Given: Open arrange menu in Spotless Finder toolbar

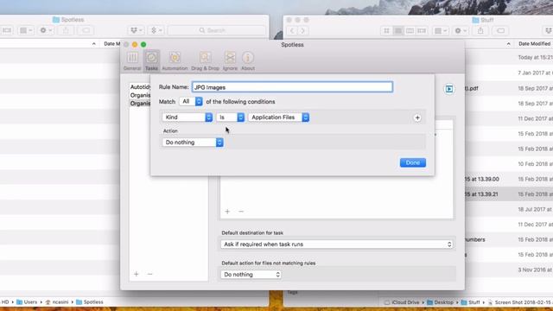Looking at the screenshot, I should click(26, 30).
